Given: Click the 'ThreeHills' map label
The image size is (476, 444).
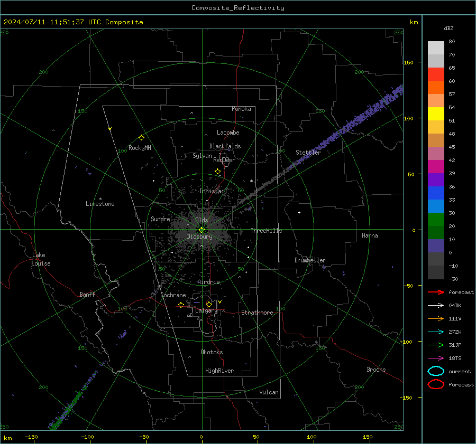Looking at the screenshot, I should [266, 231].
